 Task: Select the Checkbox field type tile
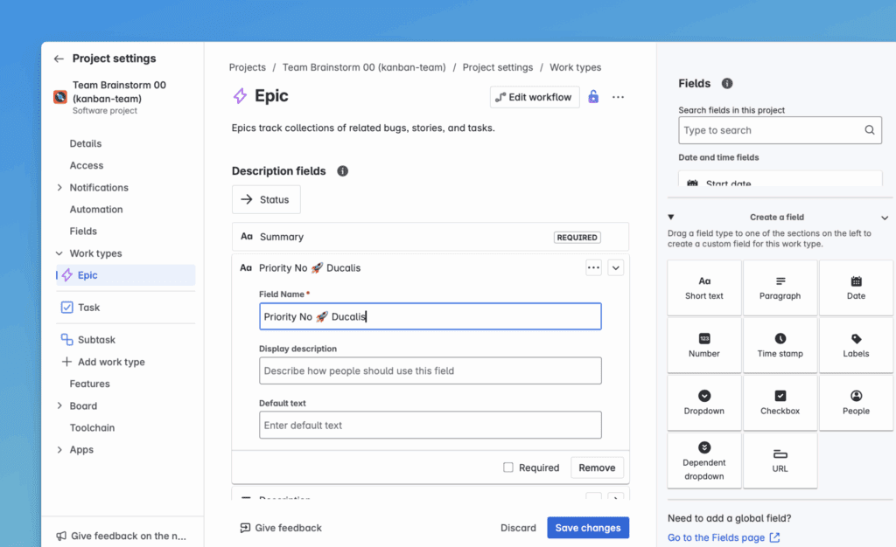[x=780, y=403]
